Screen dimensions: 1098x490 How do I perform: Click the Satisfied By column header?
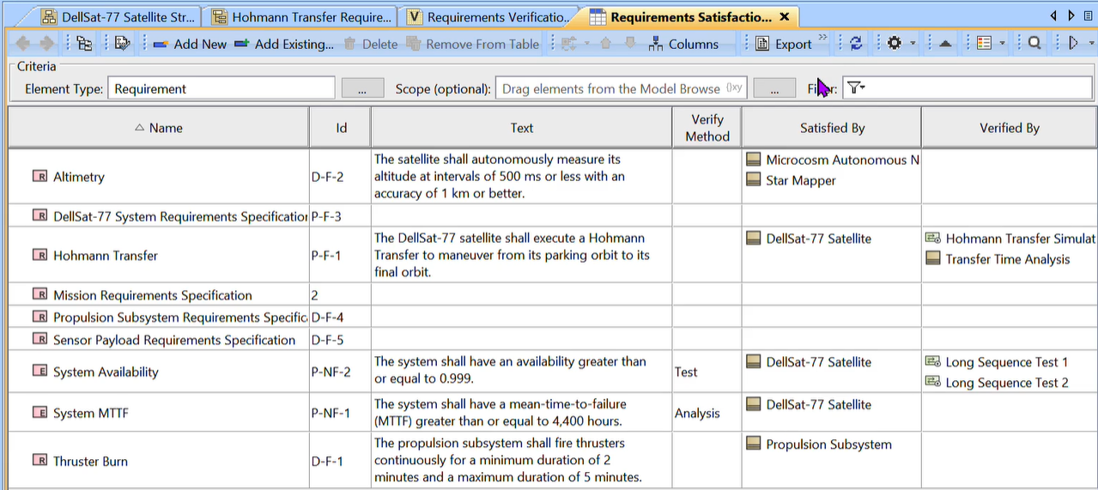[832, 128]
